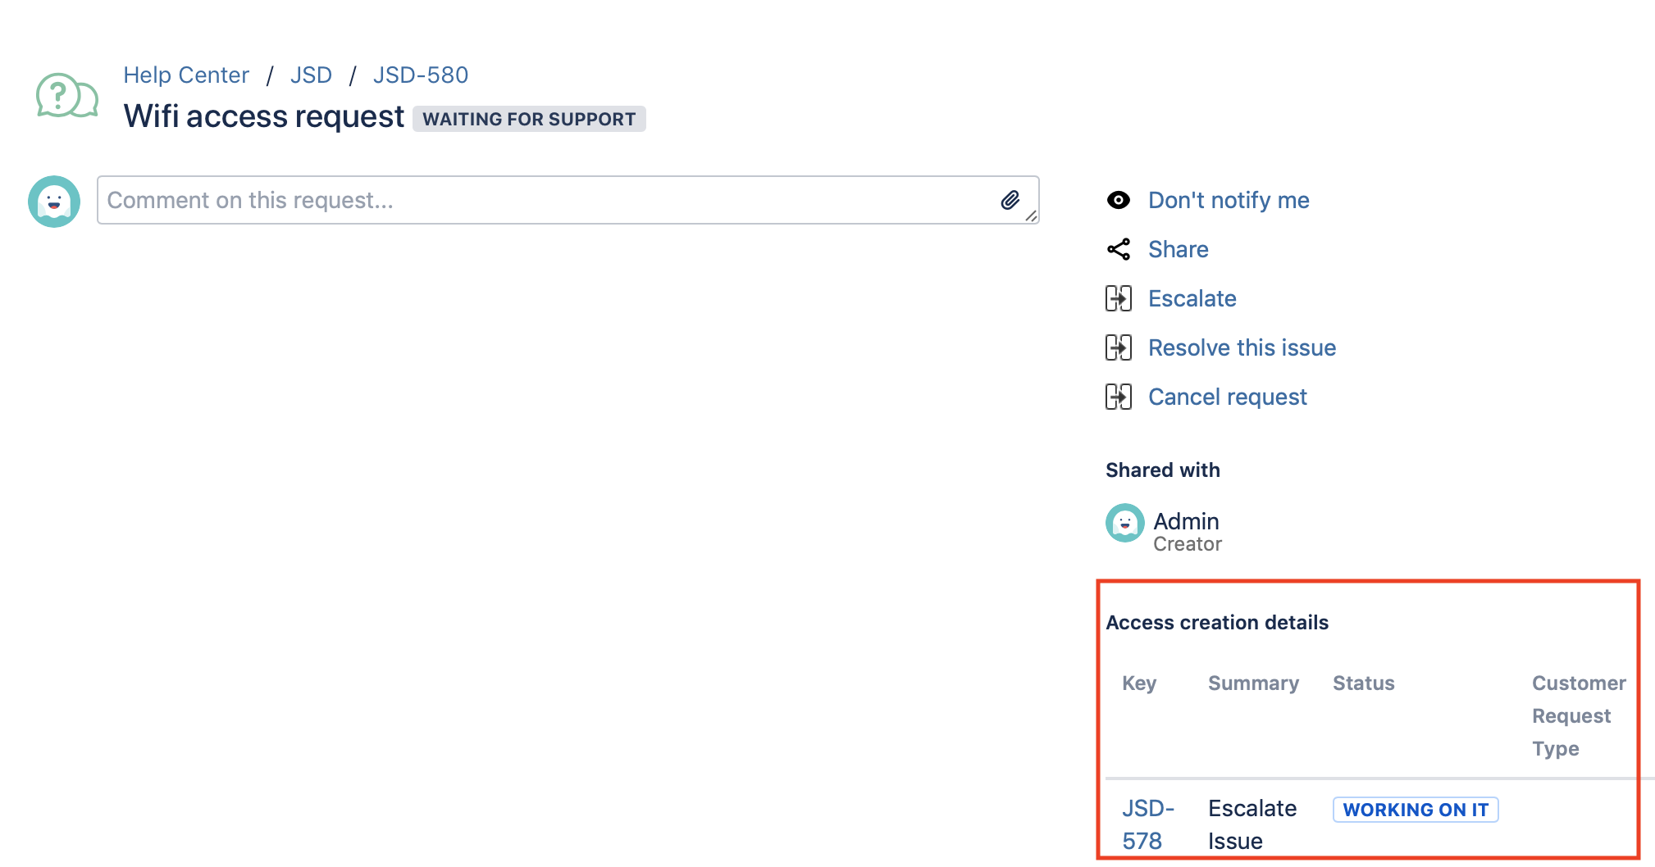
Task: Navigate to Help Center via breadcrumb link
Action: pos(186,75)
